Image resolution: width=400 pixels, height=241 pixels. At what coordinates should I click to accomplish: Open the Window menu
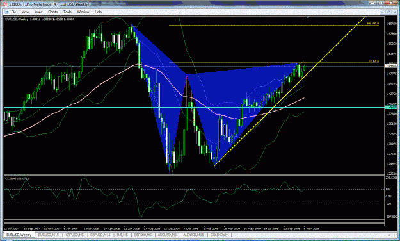(83, 12)
